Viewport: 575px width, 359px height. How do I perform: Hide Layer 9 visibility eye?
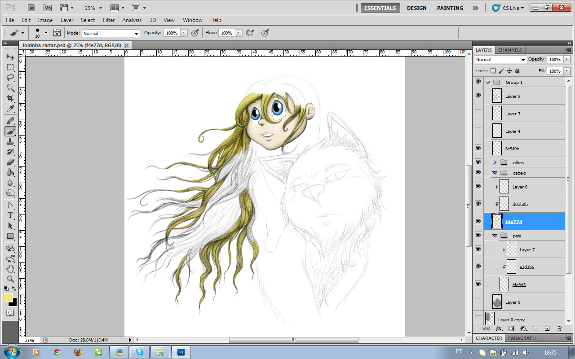[x=478, y=96]
